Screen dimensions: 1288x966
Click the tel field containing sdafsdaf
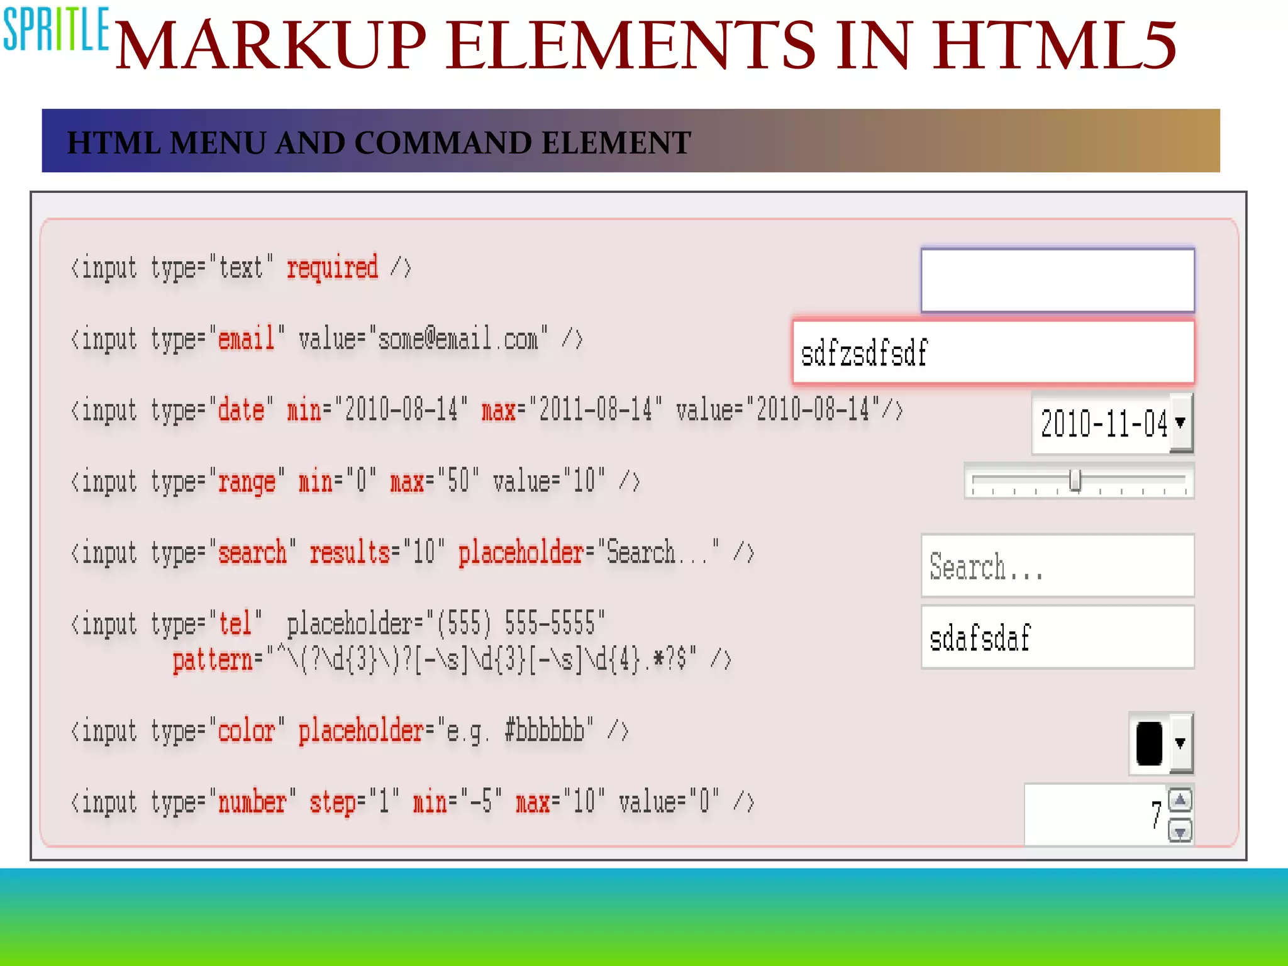click(1057, 637)
